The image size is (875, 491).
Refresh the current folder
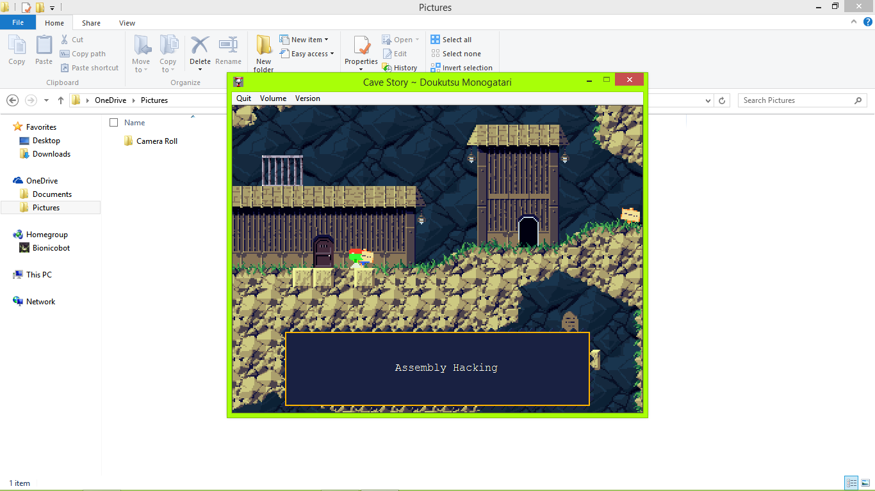(722, 100)
